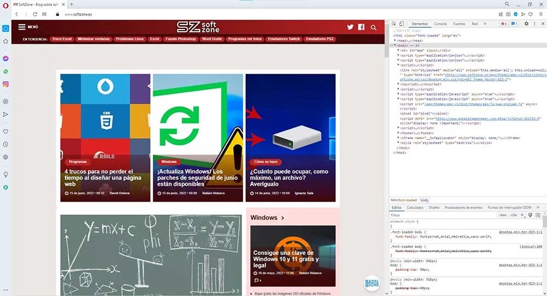
Task: Open DevTools settings gear
Action: [x=526, y=23]
